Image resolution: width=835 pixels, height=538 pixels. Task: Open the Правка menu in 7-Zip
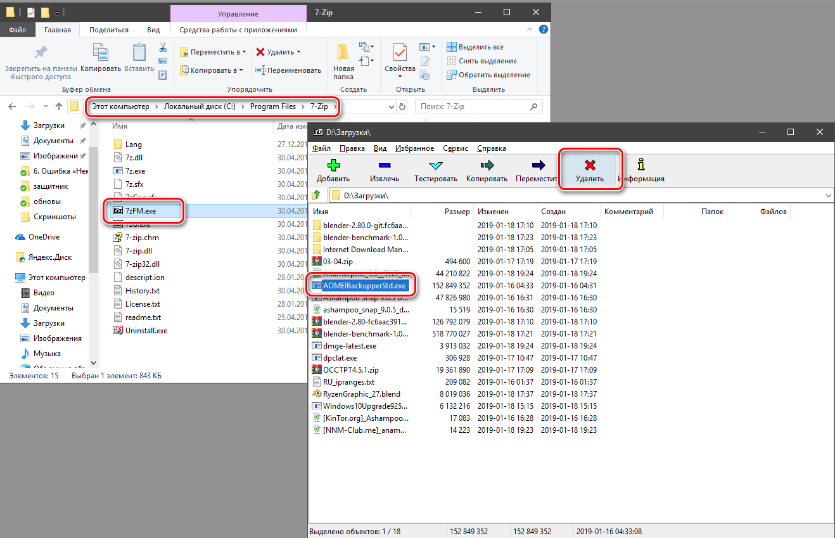(x=352, y=148)
